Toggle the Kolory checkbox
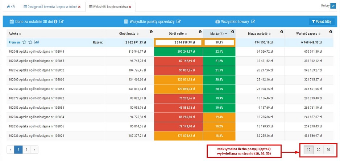This screenshot has height=161, width=340. (x=333, y=5)
